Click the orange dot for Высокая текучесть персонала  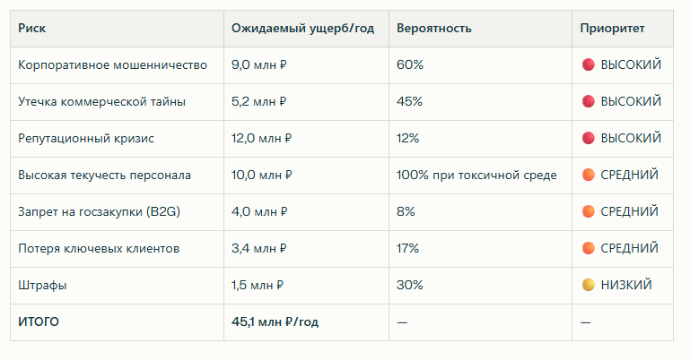coord(589,176)
